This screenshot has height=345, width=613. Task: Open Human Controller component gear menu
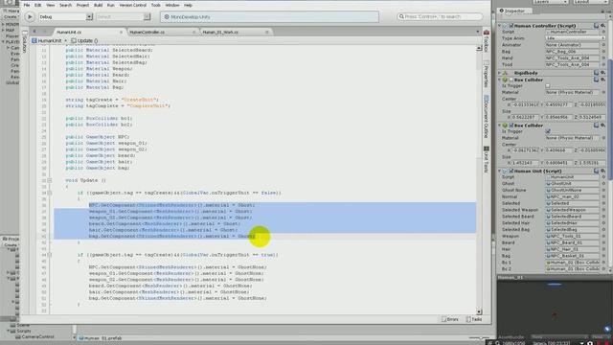[x=603, y=26]
